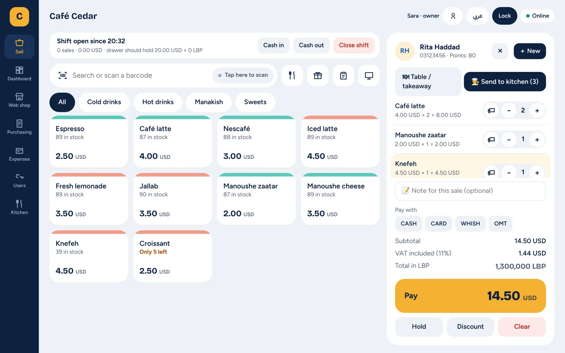Open the Sell section in sidebar
565x353 pixels.
coord(19,47)
